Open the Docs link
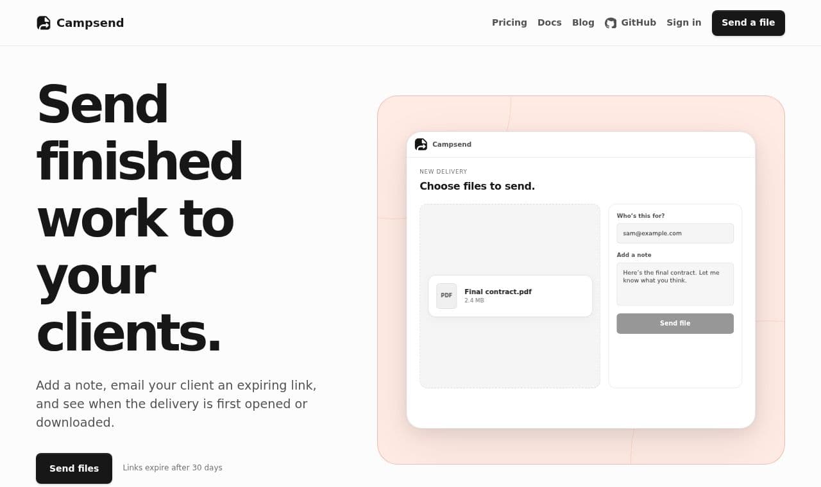Screen dimensions: 821x487 coord(550,22)
